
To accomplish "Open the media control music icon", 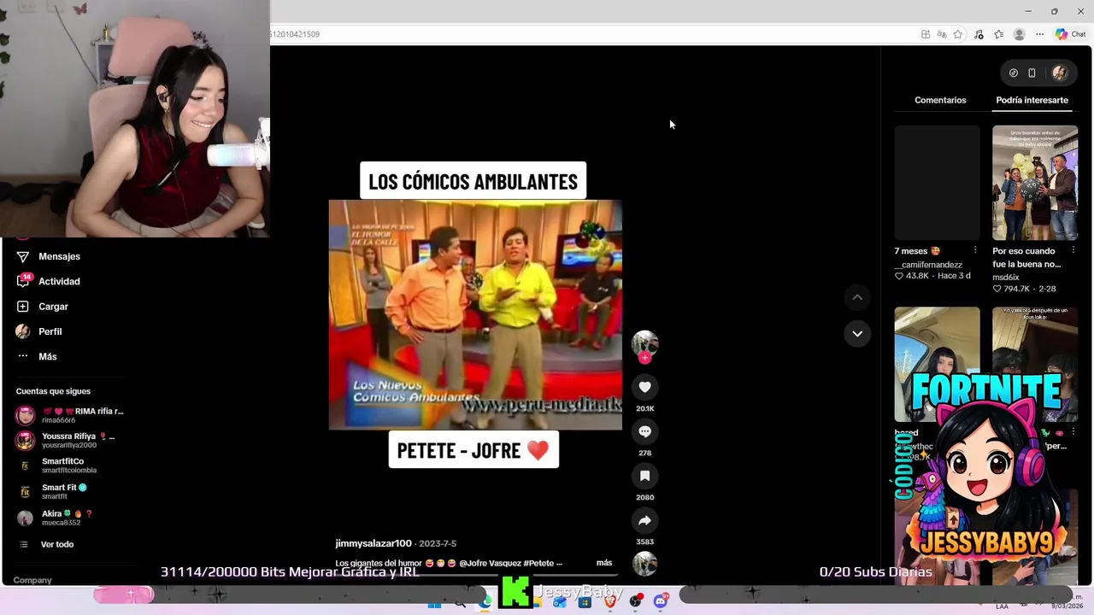I will pyautogui.click(x=979, y=34).
